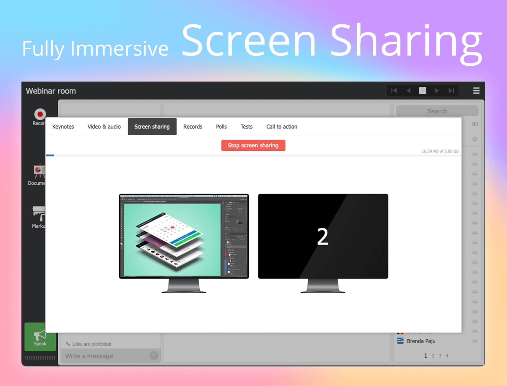Select the Markup tool
The width and height of the screenshot is (507, 386).
click(39, 213)
